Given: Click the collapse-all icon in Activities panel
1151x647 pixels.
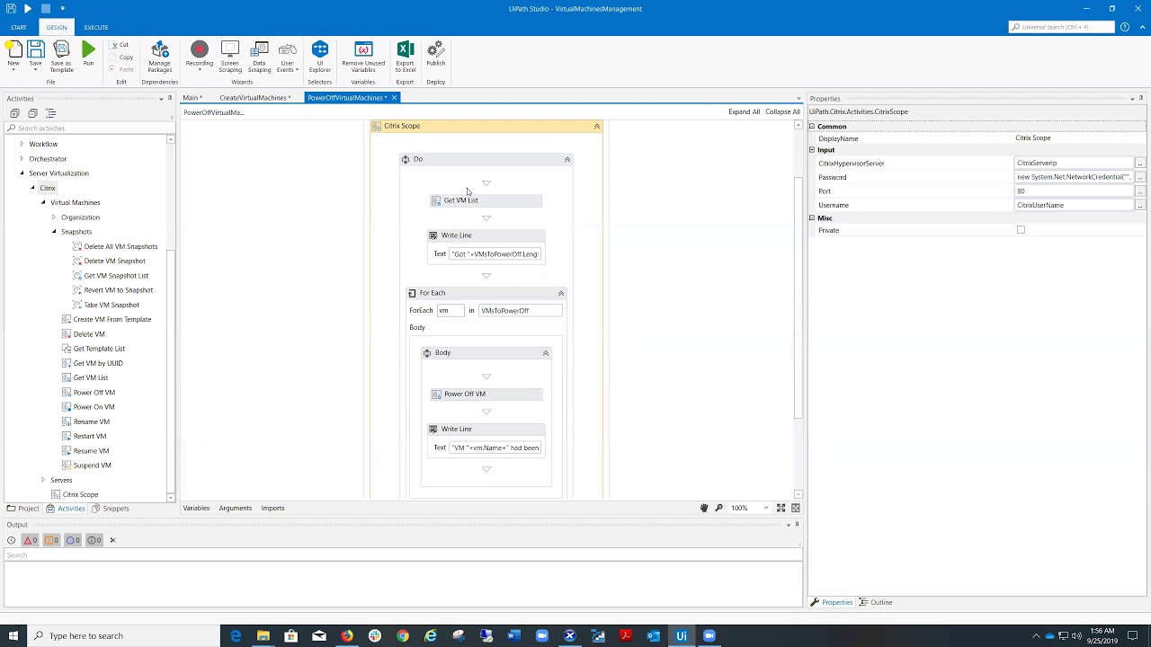Looking at the screenshot, I should coord(32,113).
